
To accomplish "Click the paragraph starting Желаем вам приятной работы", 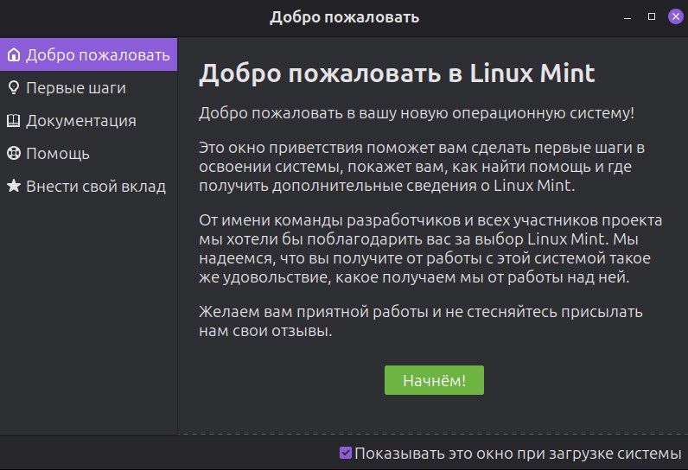I will click(x=421, y=321).
